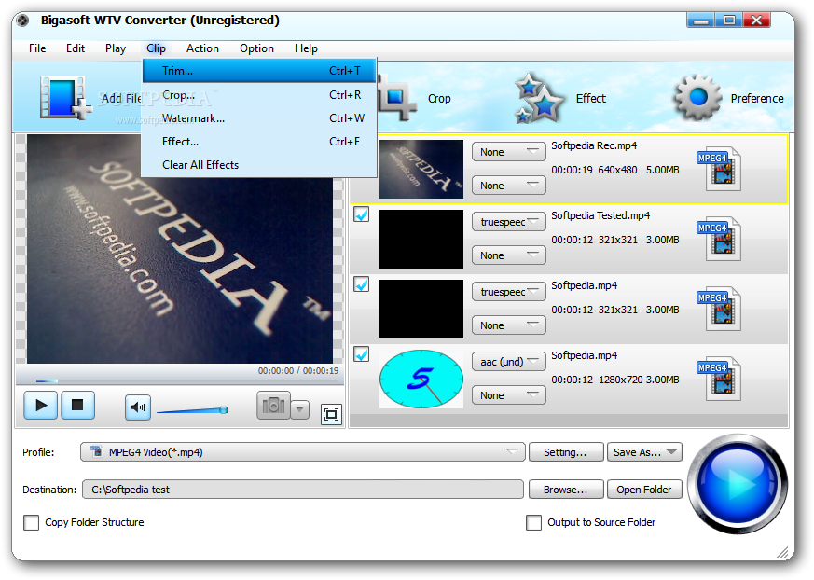
Task: Open subtitle None dropdown for Softpedia Tested.mp4
Action: point(509,255)
